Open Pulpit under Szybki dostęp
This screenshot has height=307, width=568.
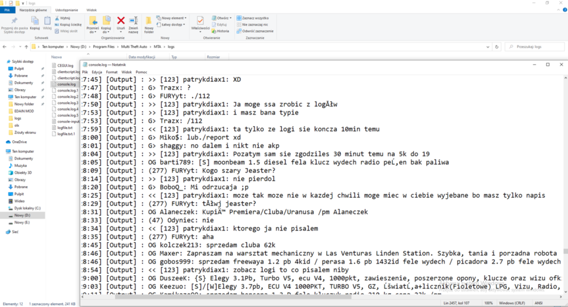19,69
